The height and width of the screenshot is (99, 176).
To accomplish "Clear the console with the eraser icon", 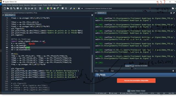I will tap(174, 13).
